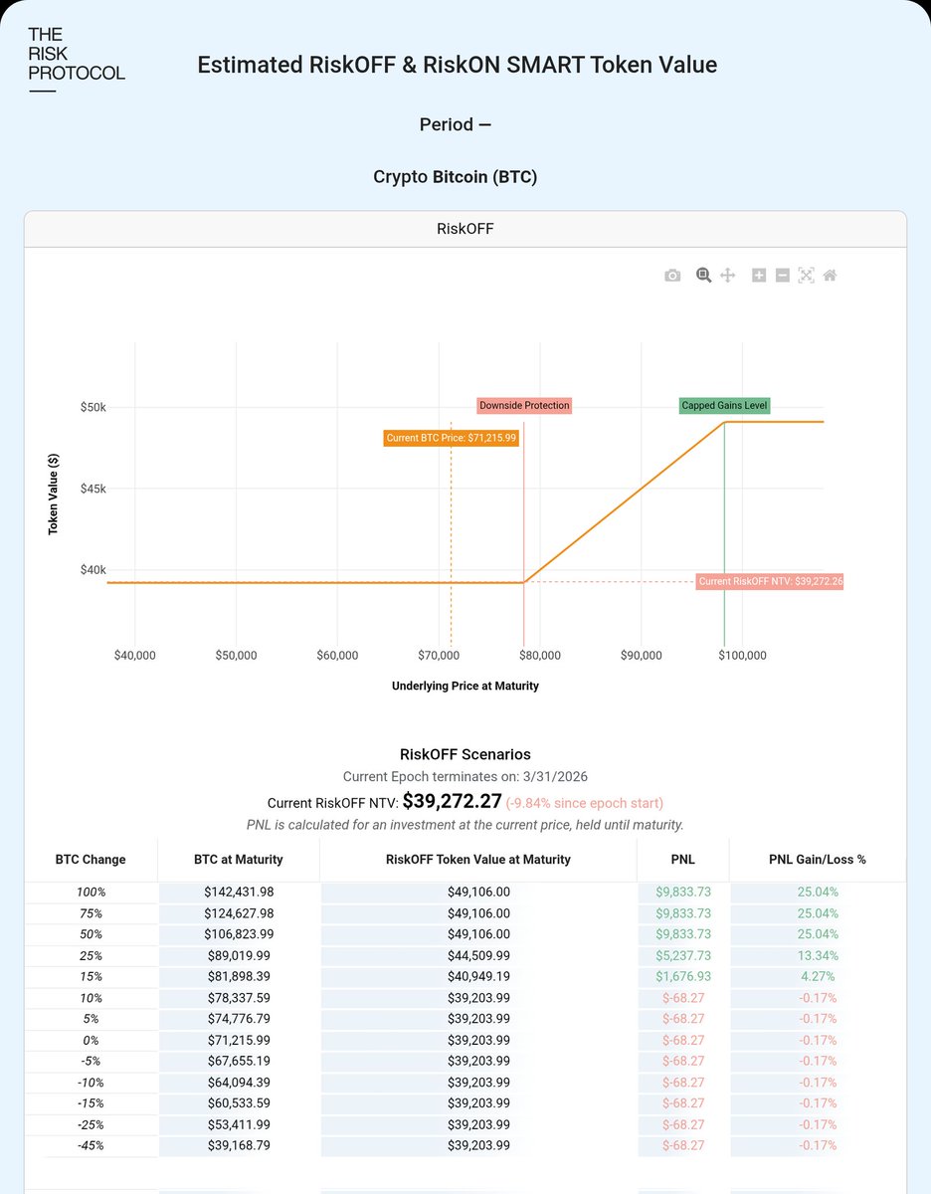
Task: Click the Underlying Price at Maturity axis title
Action: [465, 686]
